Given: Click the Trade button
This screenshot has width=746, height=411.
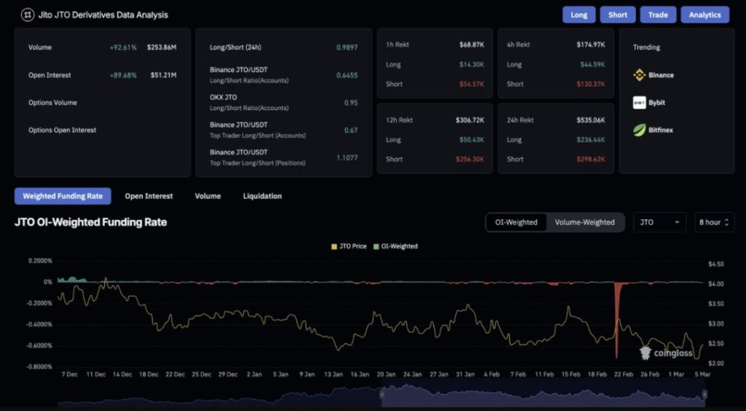Looking at the screenshot, I should (x=658, y=15).
